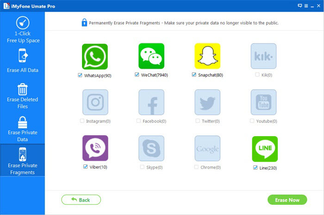Viewport: 324px width, 215px height.
Task: Toggle the Chrome(0) checkbox
Action: [x=196, y=167]
